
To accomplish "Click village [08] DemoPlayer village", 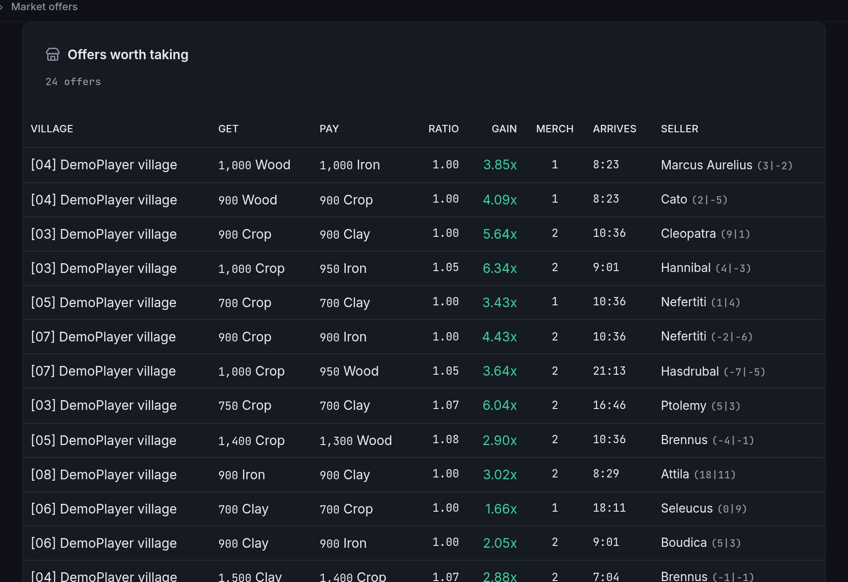I will [104, 475].
